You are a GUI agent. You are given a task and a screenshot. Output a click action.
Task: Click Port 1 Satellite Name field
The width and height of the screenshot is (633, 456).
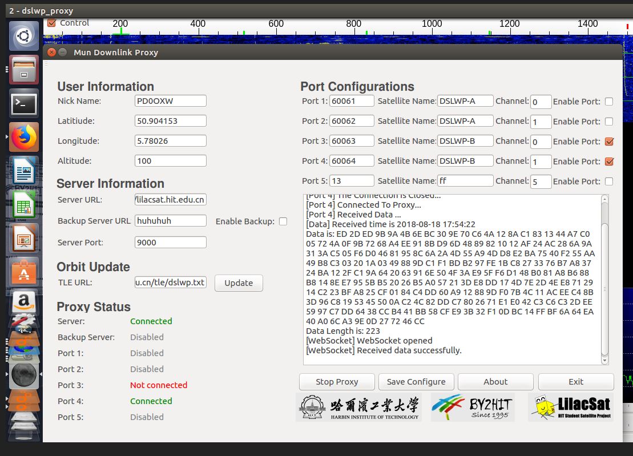(x=465, y=101)
